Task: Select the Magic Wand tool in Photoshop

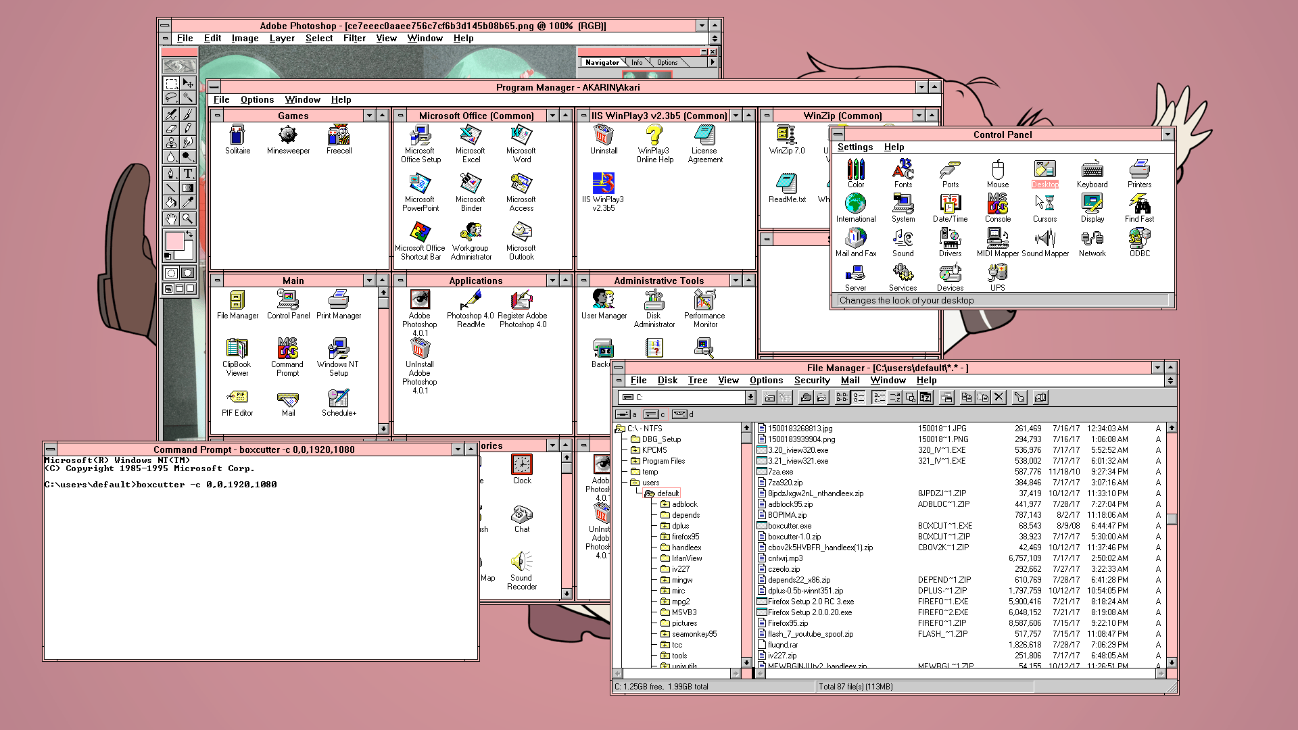Action: point(188,98)
